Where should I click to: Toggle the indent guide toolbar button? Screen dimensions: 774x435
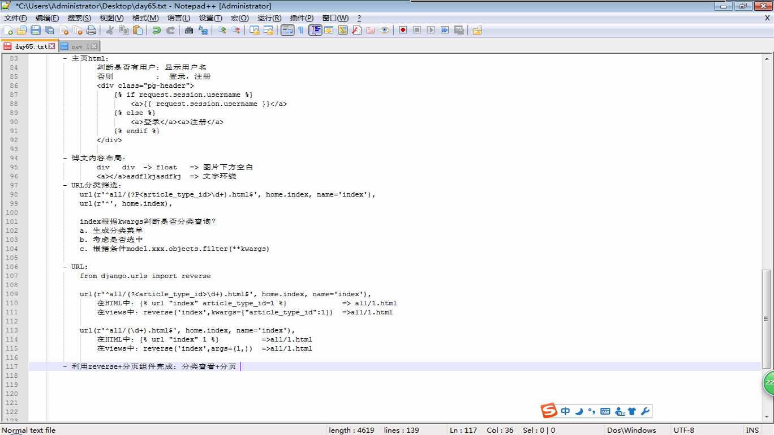tap(315, 30)
